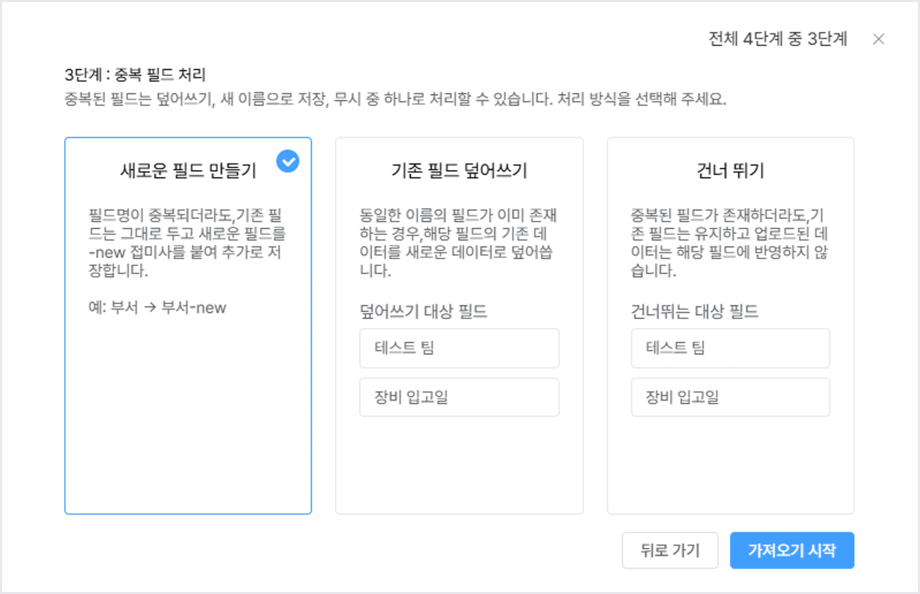
Task: Click '장비 입고일' under 덮어쓰기 대상 필드
Action: click(x=459, y=397)
